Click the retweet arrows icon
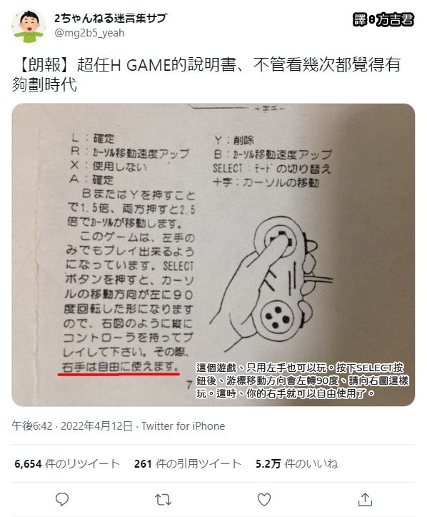The width and height of the screenshot is (427, 517). point(163,500)
